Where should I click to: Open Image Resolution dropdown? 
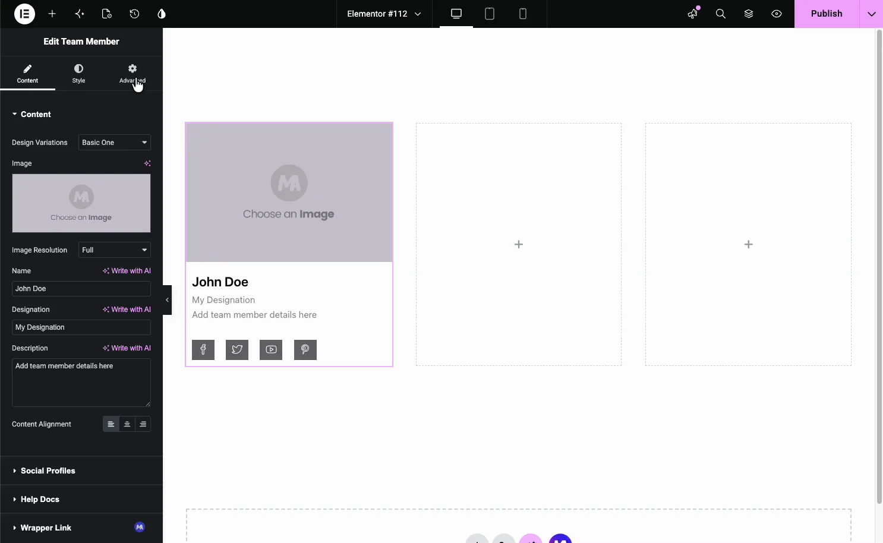click(x=115, y=250)
